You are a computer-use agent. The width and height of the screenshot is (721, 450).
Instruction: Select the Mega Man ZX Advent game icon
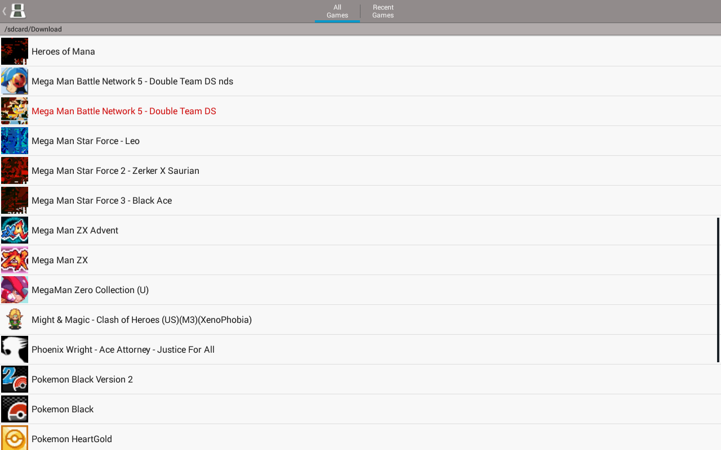click(x=14, y=230)
